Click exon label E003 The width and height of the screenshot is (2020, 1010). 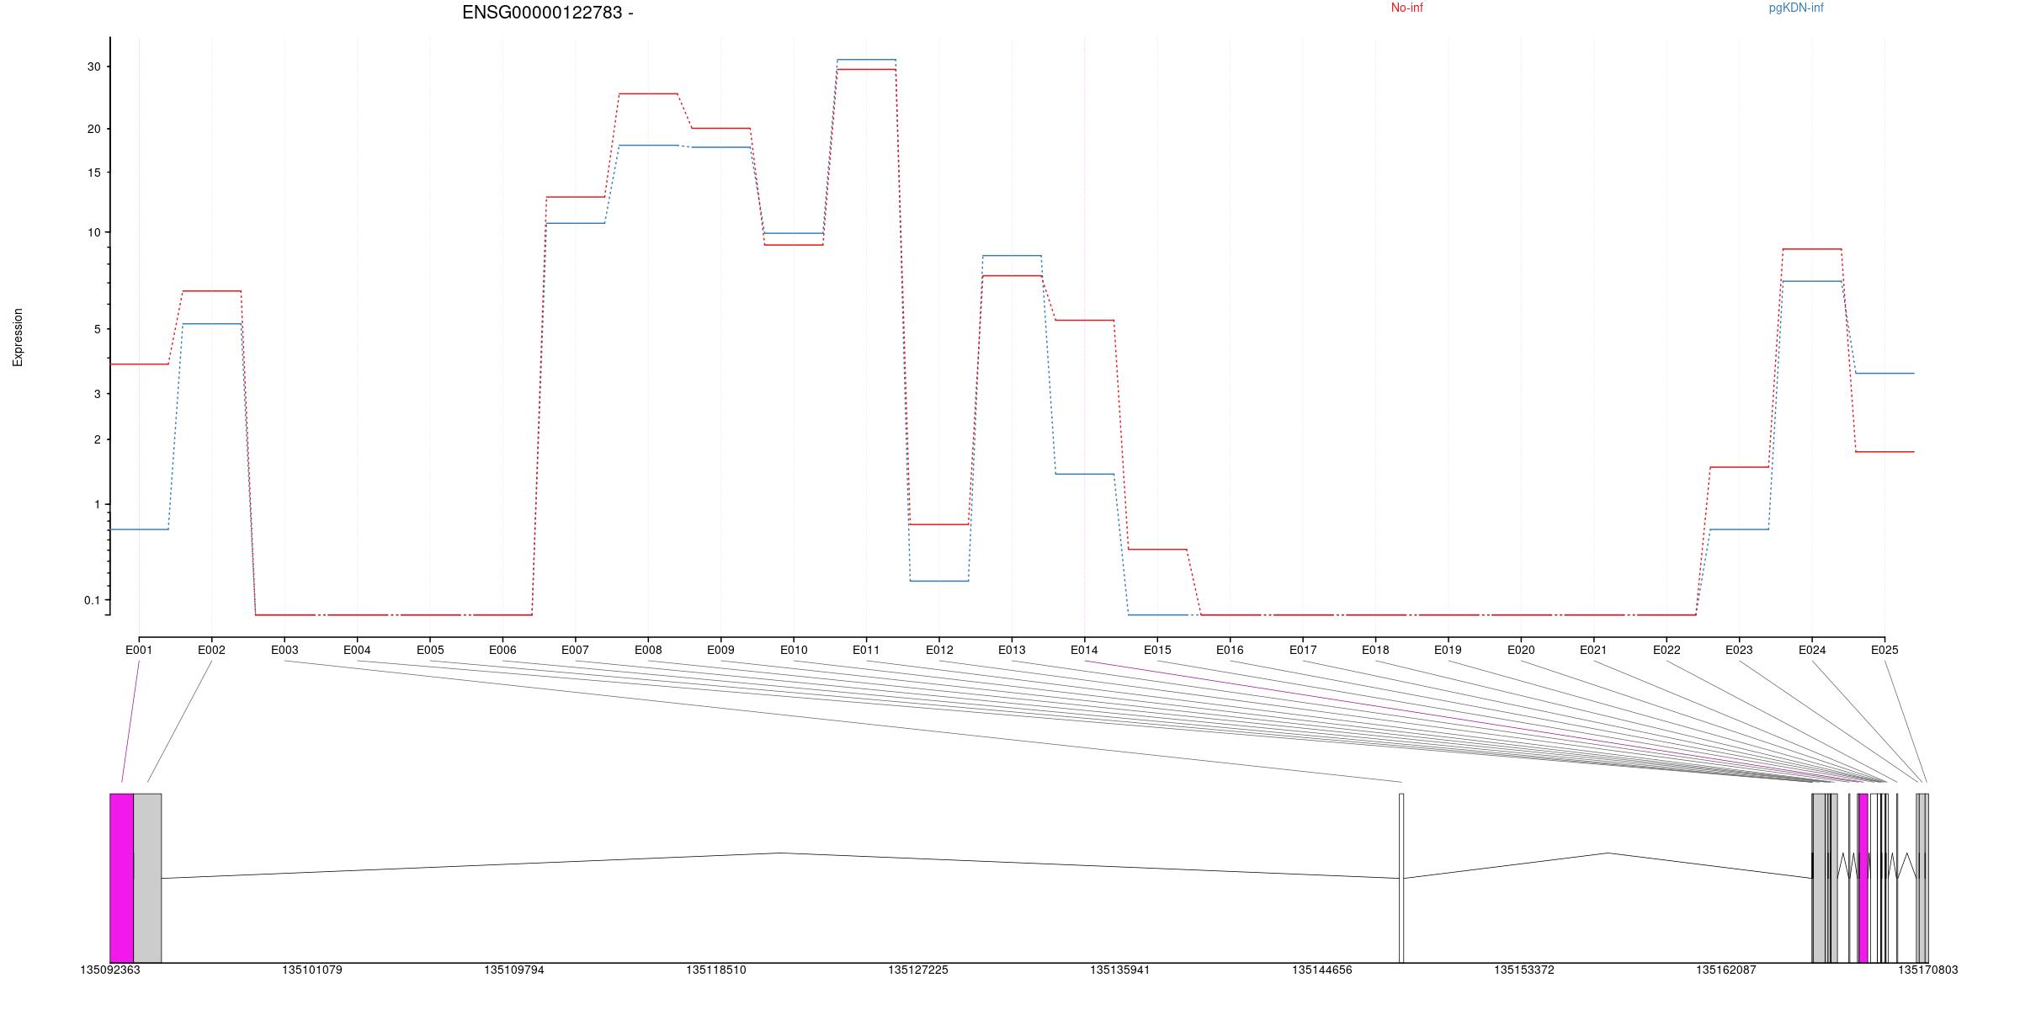[x=284, y=650]
